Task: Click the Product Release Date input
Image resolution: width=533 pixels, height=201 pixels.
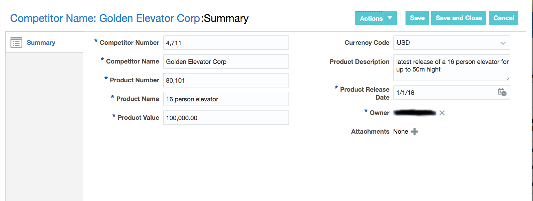Action: point(445,93)
